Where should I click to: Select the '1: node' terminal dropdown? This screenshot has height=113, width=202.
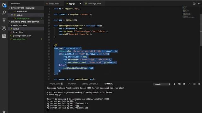(162, 84)
